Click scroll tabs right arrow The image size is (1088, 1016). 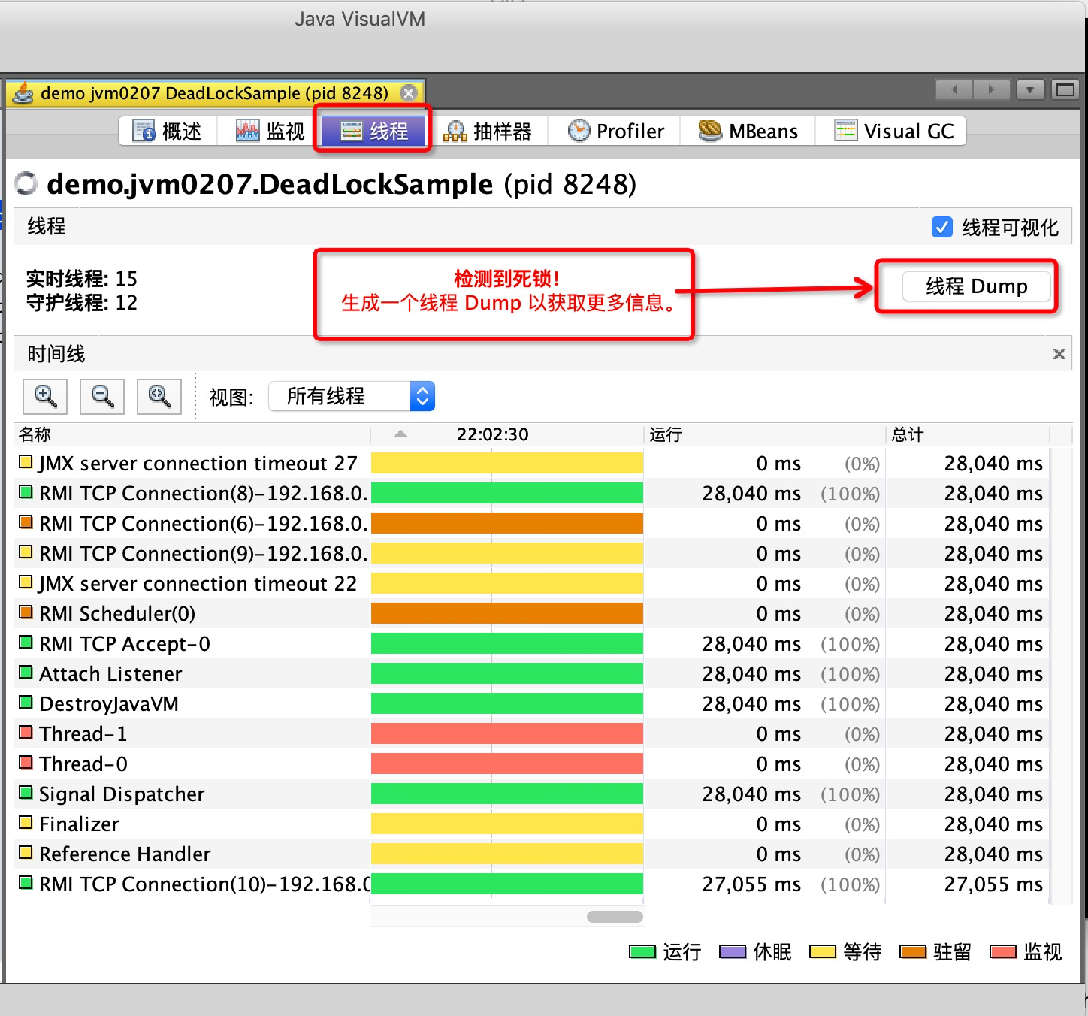(991, 89)
